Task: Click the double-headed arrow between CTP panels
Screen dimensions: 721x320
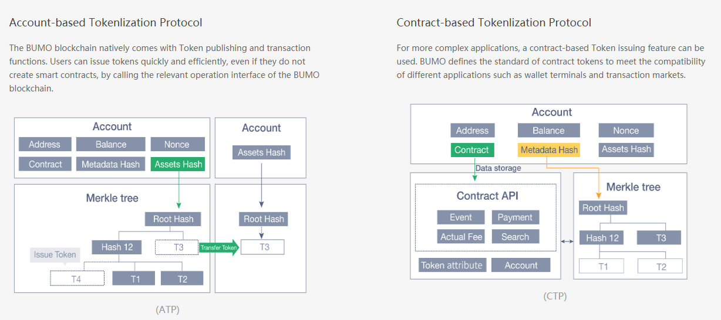Action: tap(567, 241)
